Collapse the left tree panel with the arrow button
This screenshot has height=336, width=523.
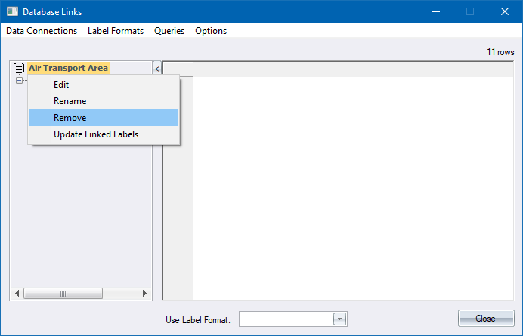tap(157, 69)
